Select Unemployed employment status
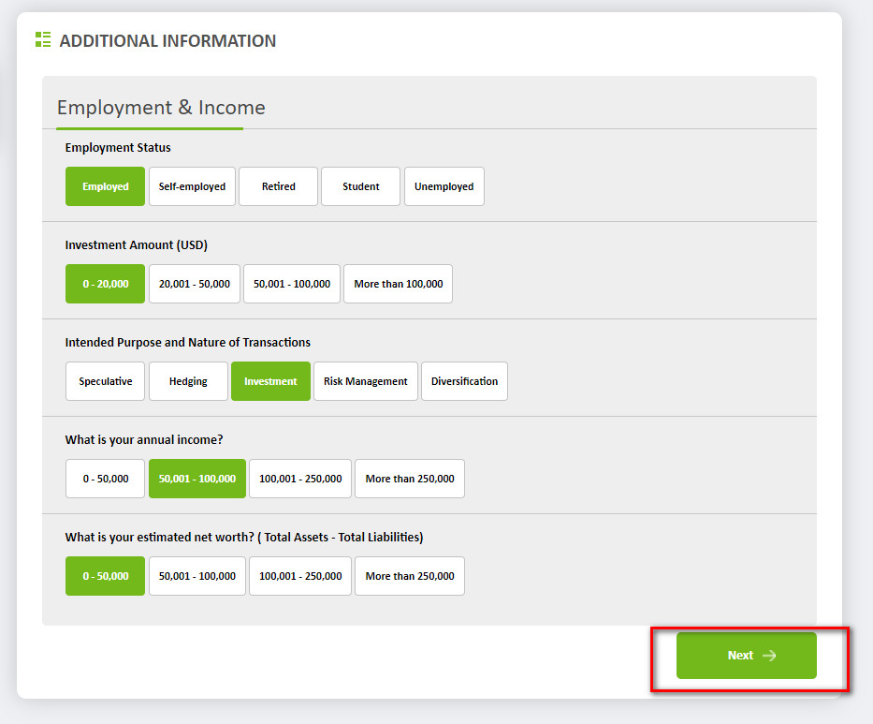873x724 pixels. coord(444,186)
